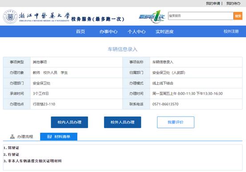Click the 承诺时间 label cell
This screenshot has width=246, height=172.
click(17, 93)
